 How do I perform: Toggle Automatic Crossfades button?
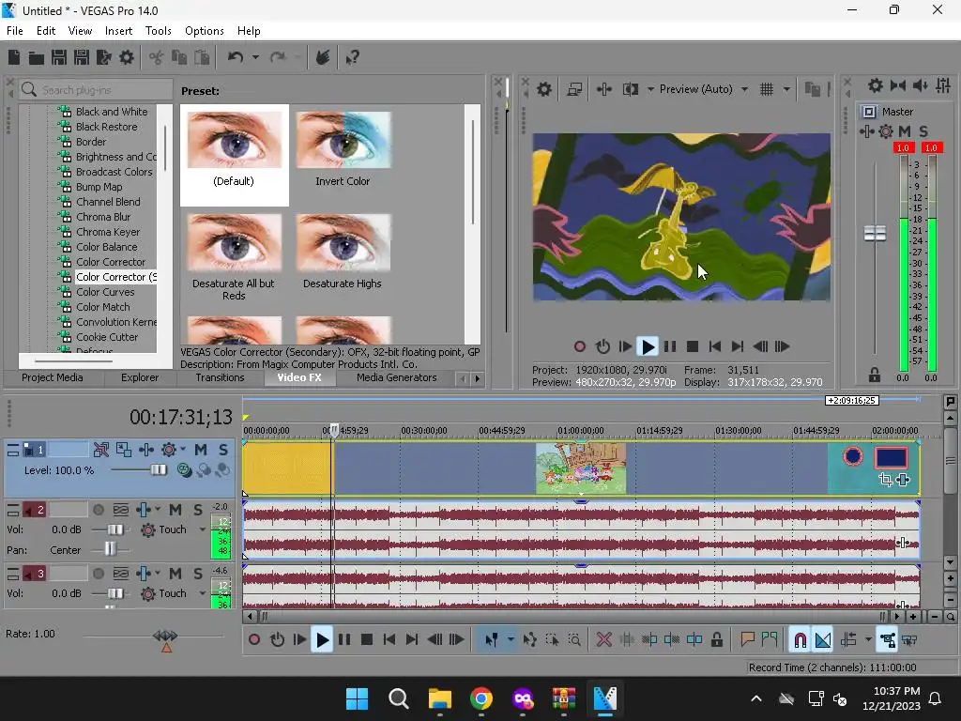pyautogui.click(x=822, y=640)
